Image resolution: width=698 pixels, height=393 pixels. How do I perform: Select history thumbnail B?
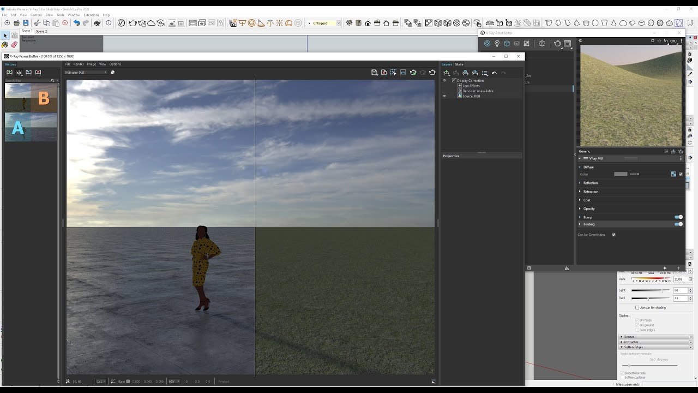tap(31, 98)
